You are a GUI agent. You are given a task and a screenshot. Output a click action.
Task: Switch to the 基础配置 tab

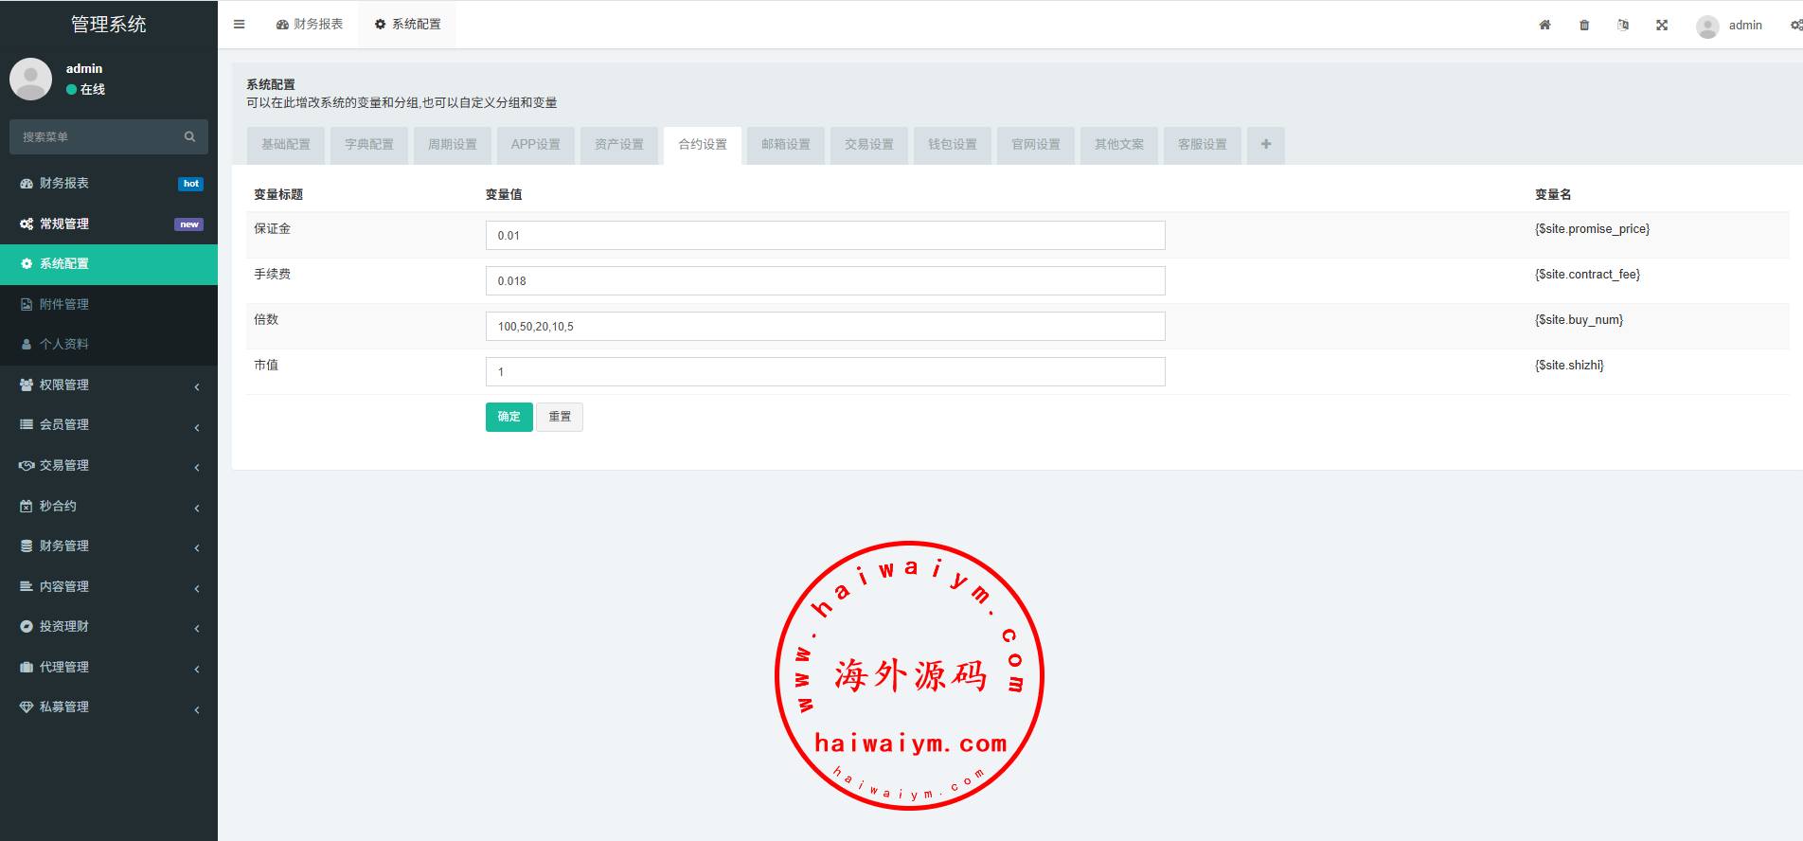(286, 145)
